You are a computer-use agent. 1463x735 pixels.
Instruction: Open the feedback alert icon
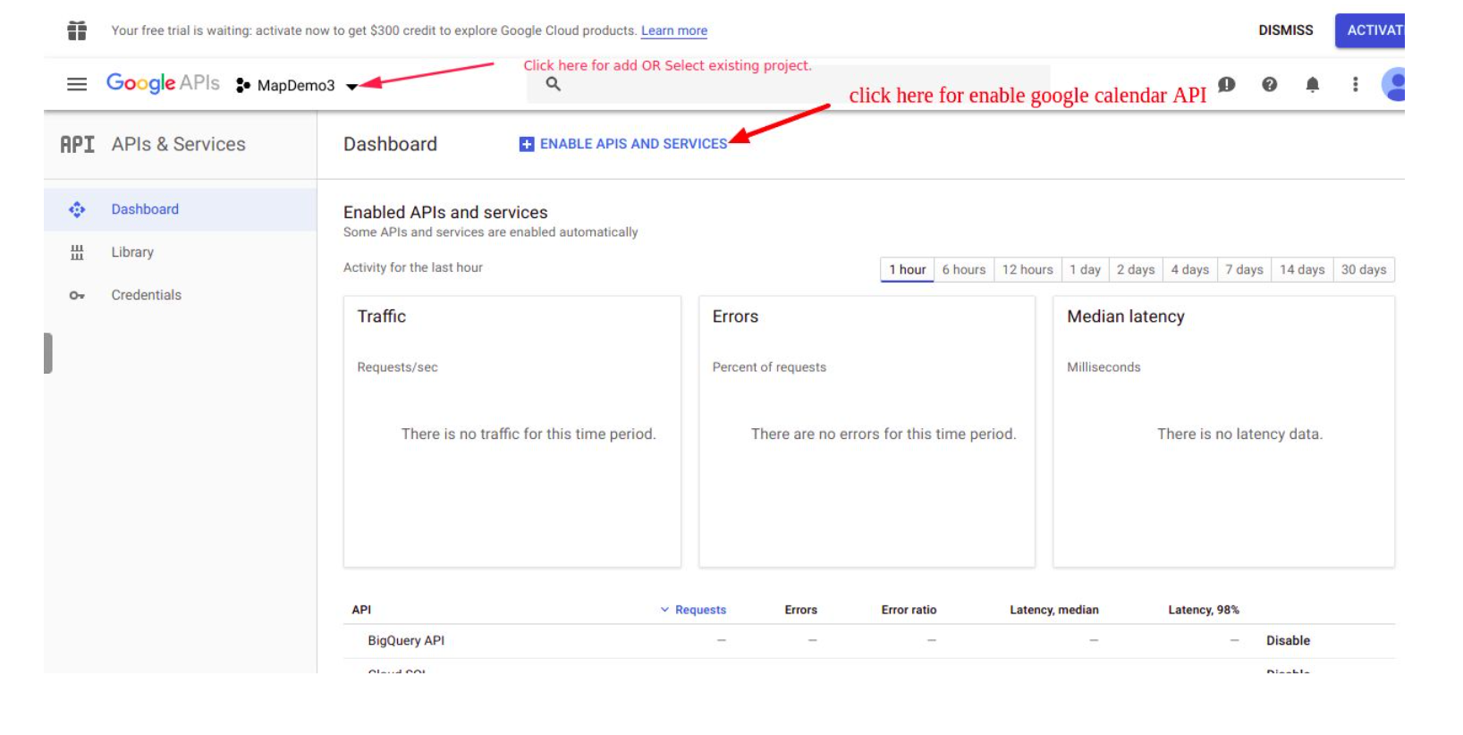tap(1227, 84)
